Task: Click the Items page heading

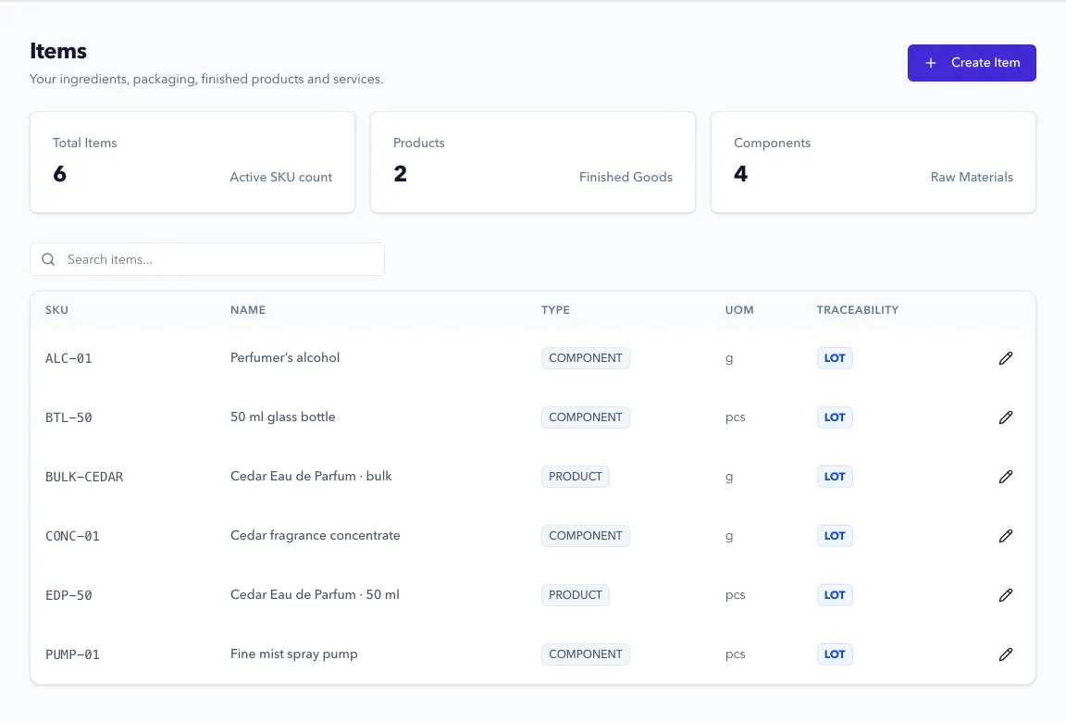Action: click(57, 51)
